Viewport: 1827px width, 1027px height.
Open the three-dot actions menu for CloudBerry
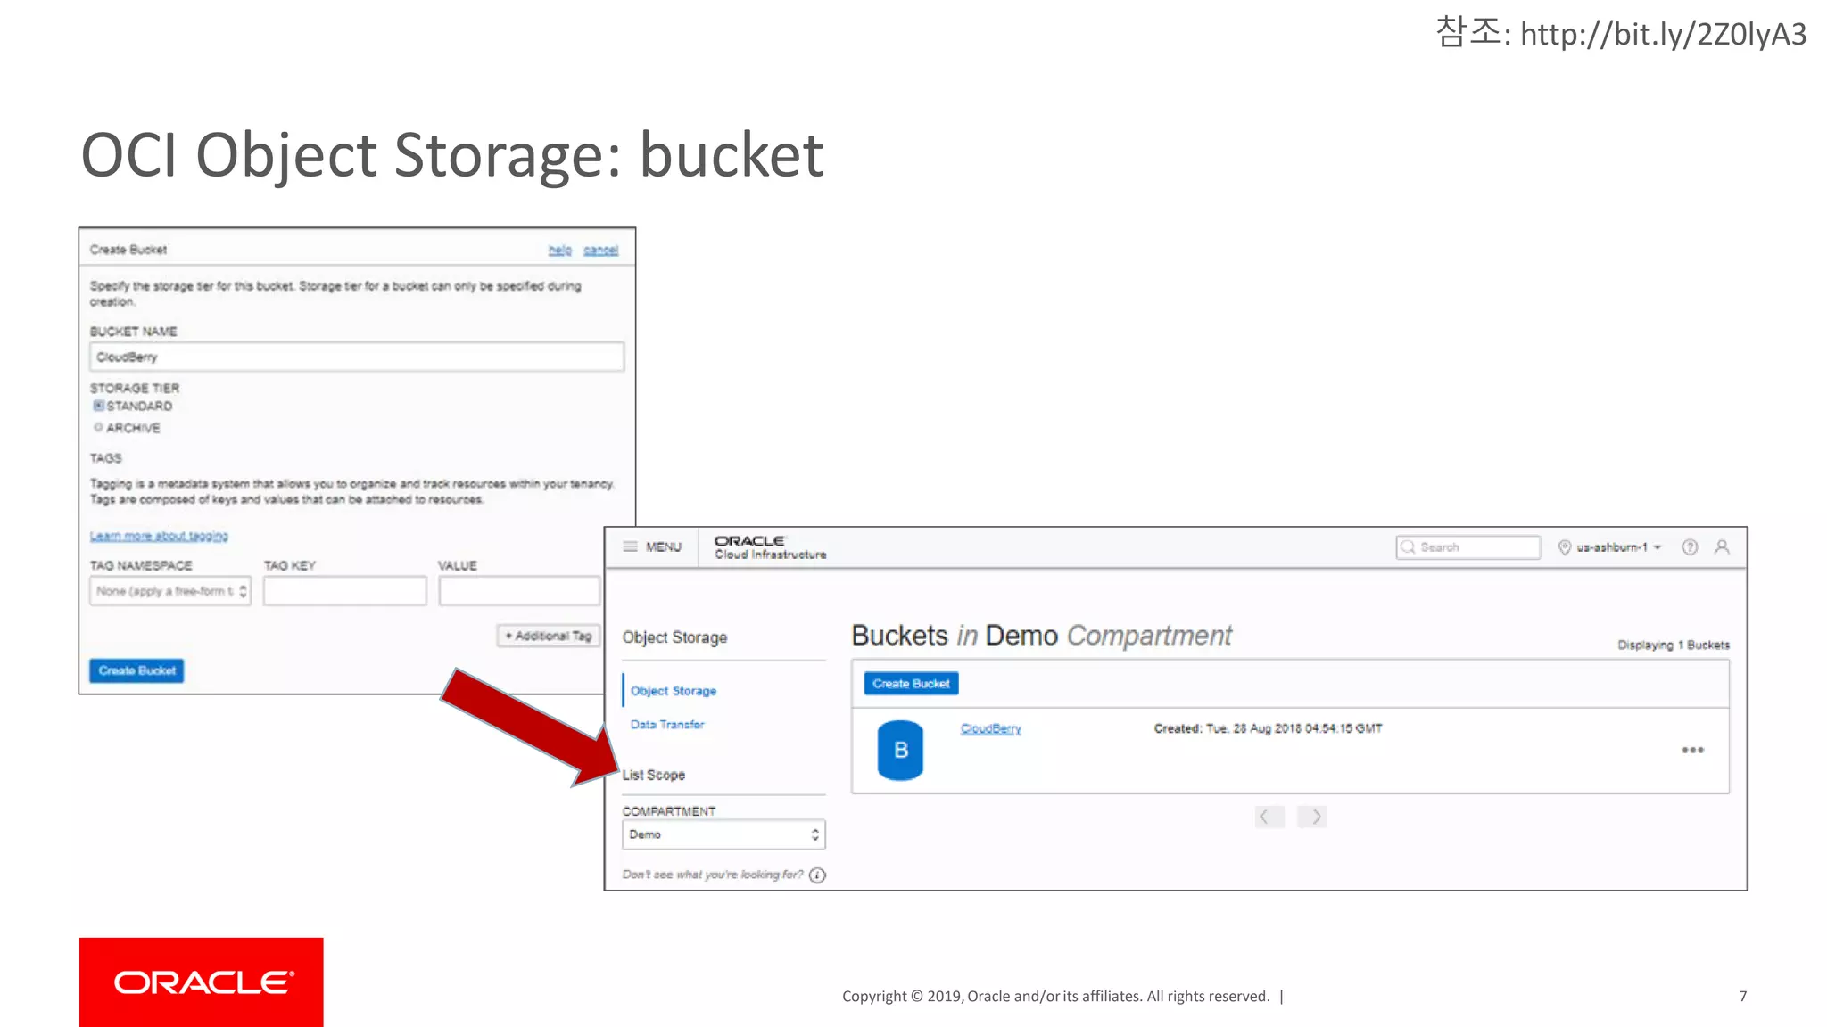click(1692, 750)
